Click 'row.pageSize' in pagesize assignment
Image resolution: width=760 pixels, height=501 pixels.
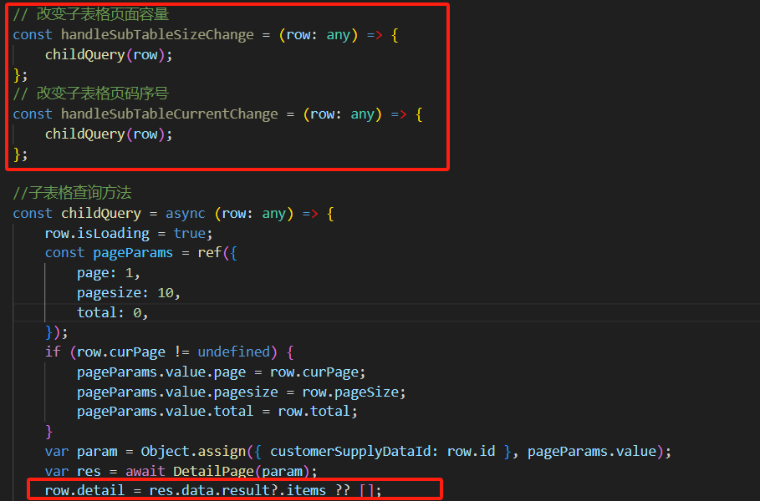point(350,392)
